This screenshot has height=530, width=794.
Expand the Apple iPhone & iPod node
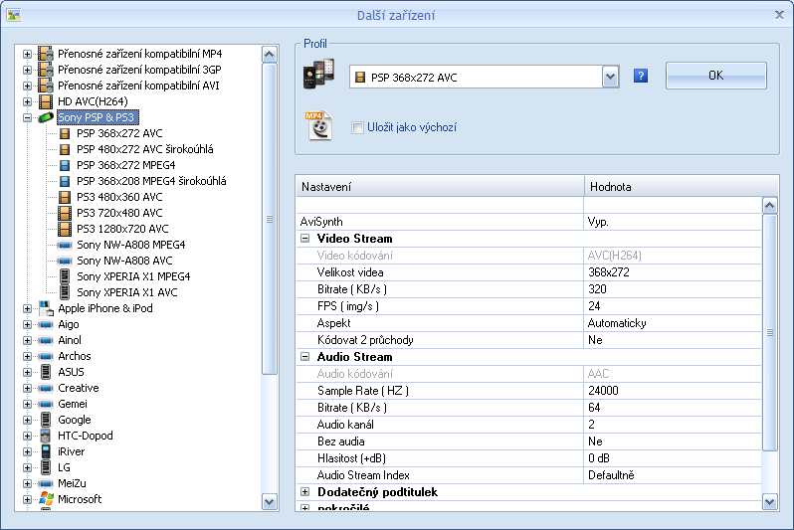coord(27,308)
